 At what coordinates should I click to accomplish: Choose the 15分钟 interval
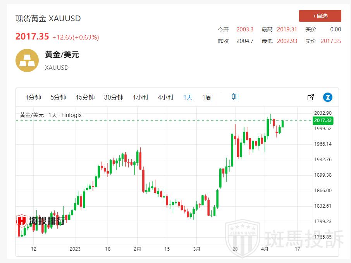tap(85, 97)
